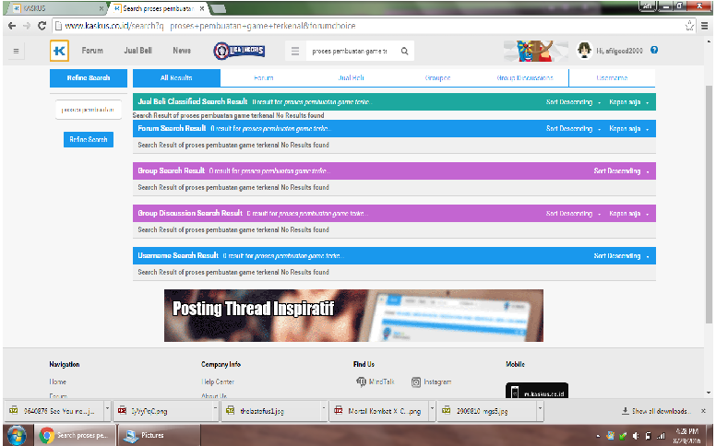Click the MindTalk icon in footer

[361, 381]
